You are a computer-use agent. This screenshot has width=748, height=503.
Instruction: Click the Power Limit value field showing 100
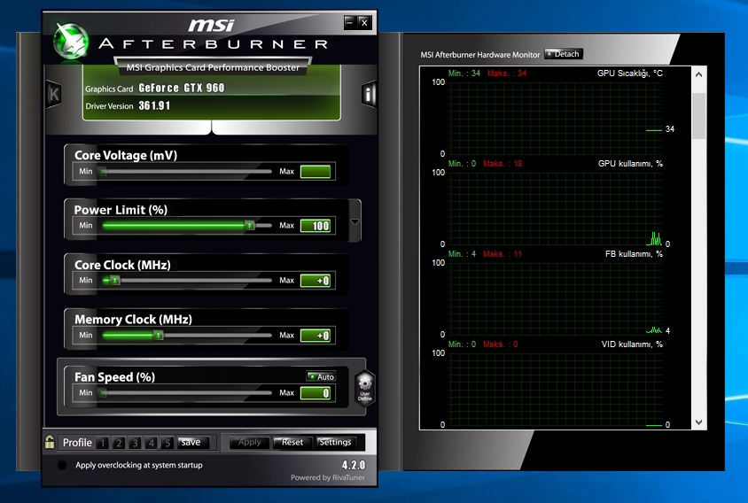[316, 226]
